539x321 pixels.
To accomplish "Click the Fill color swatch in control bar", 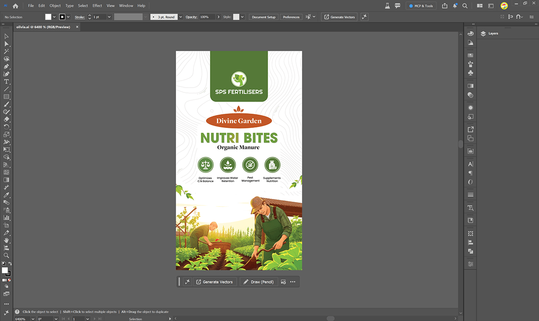I will [x=48, y=17].
